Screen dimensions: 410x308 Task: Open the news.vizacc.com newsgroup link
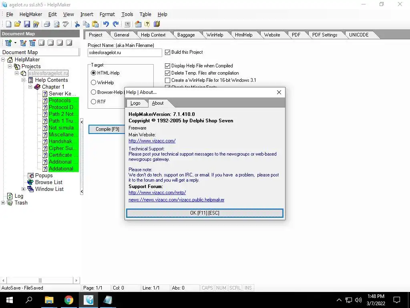pyautogui.click(x=177, y=200)
